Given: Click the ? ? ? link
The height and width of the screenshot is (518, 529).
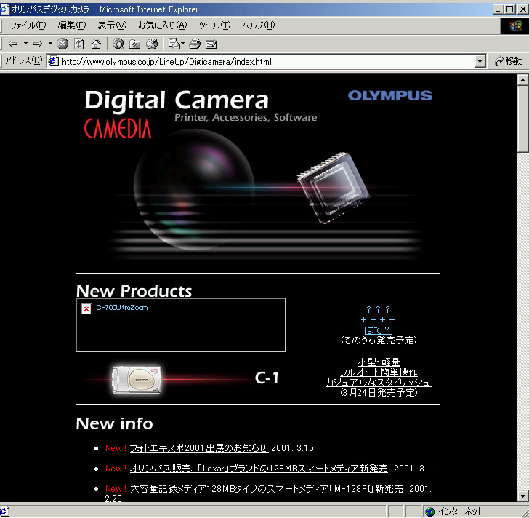Looking at the screenshot, I should pyautogui.click(x=378, y=309).
